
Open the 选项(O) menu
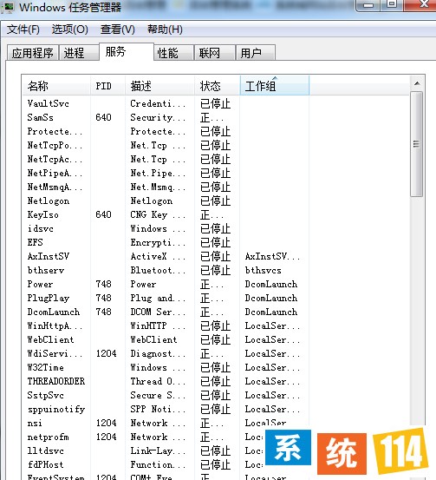point(70,30)
